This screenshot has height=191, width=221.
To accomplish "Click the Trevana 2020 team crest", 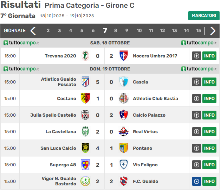I will click(x=85, y=56).
